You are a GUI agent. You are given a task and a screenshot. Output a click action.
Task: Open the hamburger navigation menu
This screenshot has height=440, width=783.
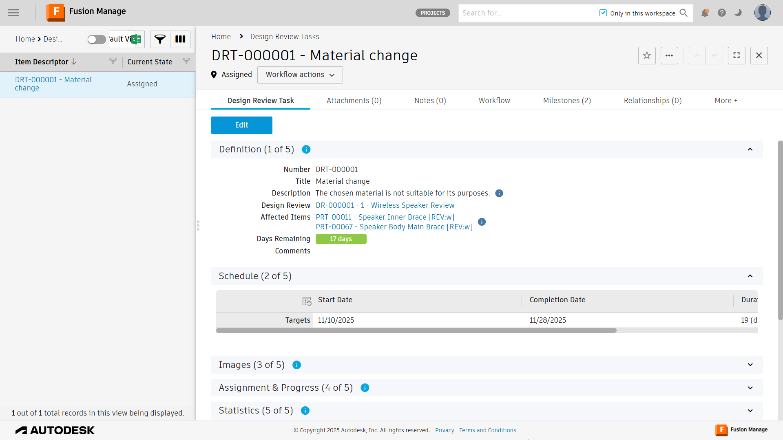point(13,13)
